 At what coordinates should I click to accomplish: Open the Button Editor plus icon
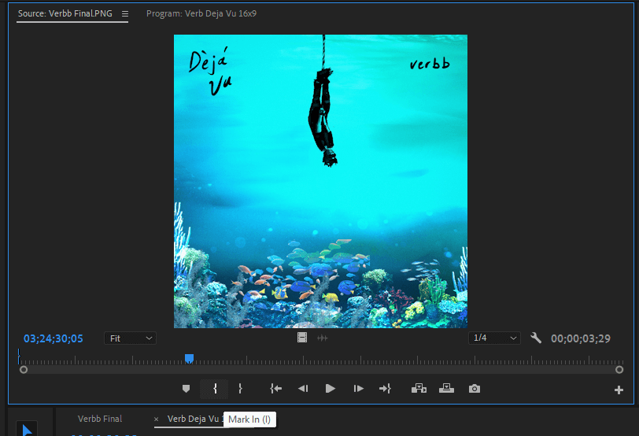point(619,390)
